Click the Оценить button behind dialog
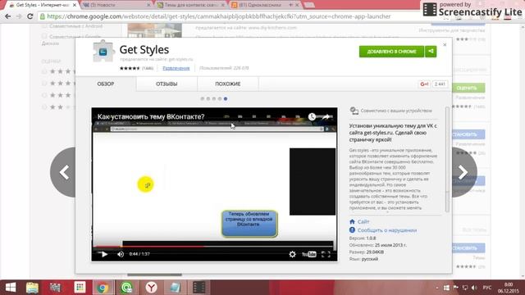Screen dimensions: 525x295 (468, 88)
